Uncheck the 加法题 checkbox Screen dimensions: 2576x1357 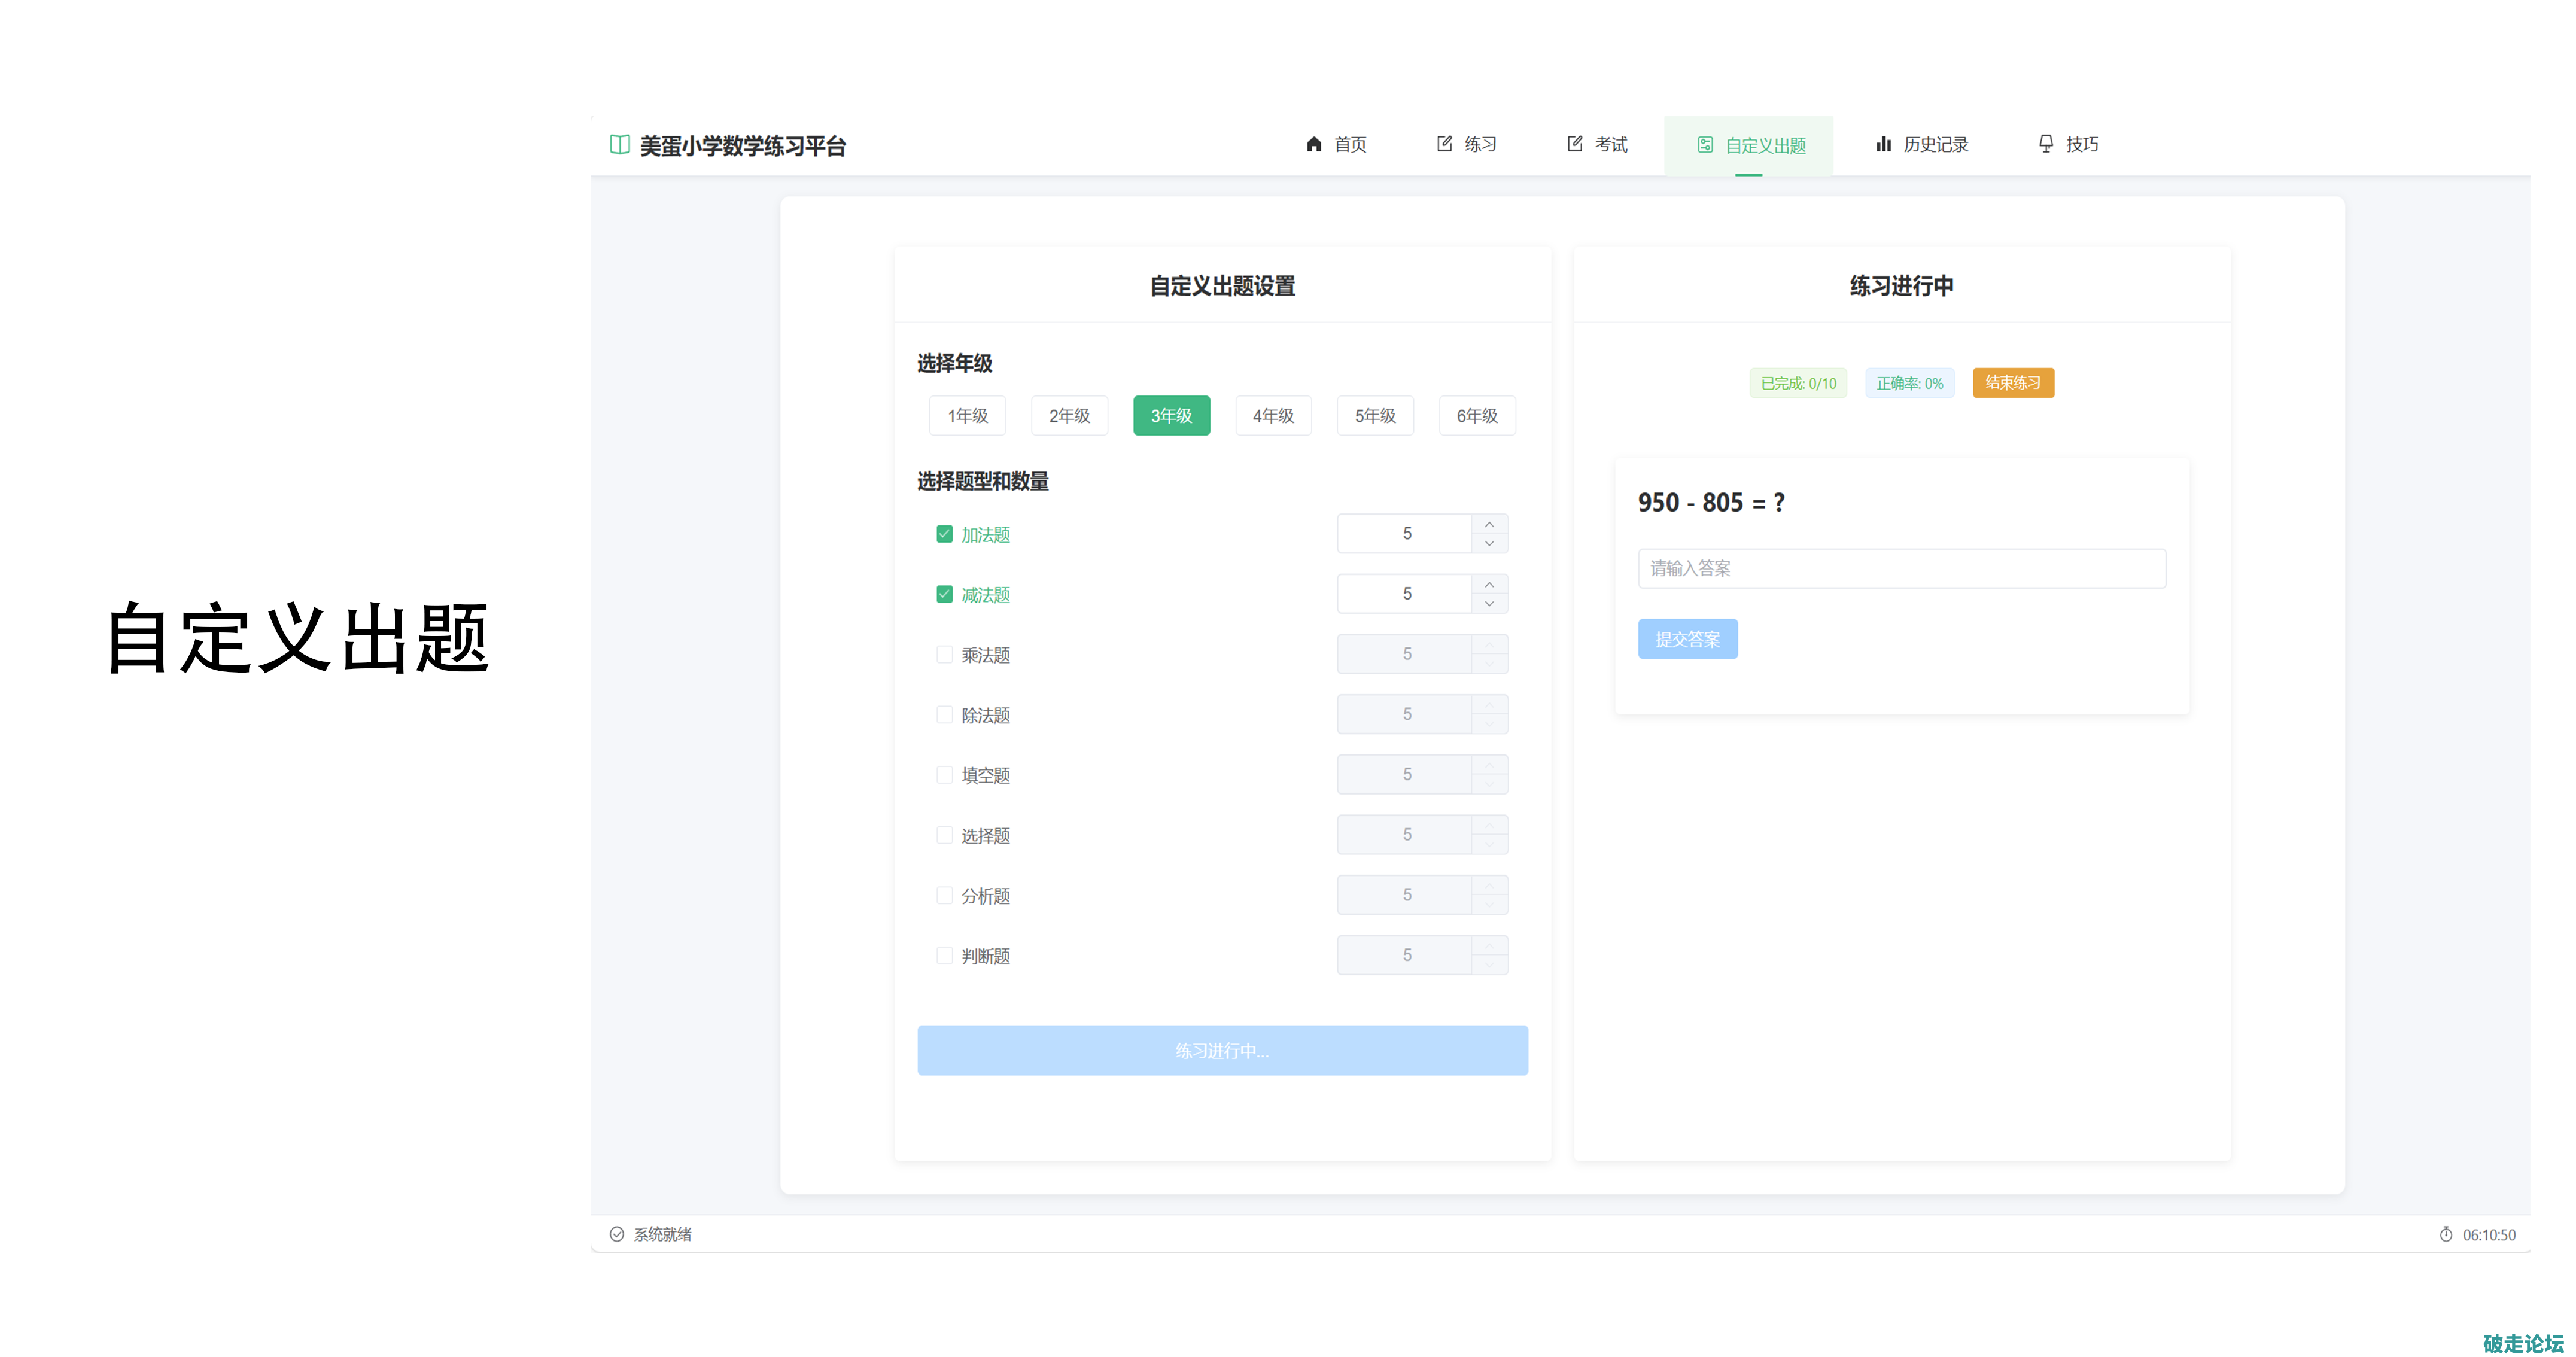[x=944, y=534]
